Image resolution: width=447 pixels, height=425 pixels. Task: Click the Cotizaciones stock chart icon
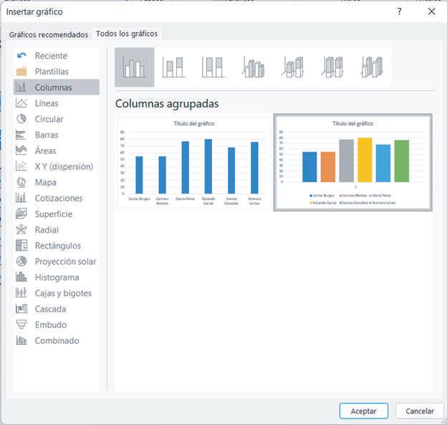pyautogui.click(x=21, y=198)
